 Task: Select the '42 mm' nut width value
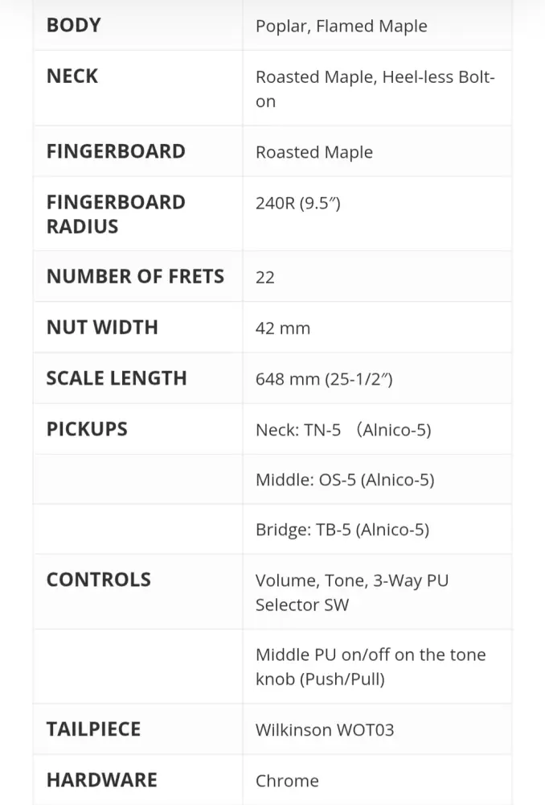pos(283,328)
